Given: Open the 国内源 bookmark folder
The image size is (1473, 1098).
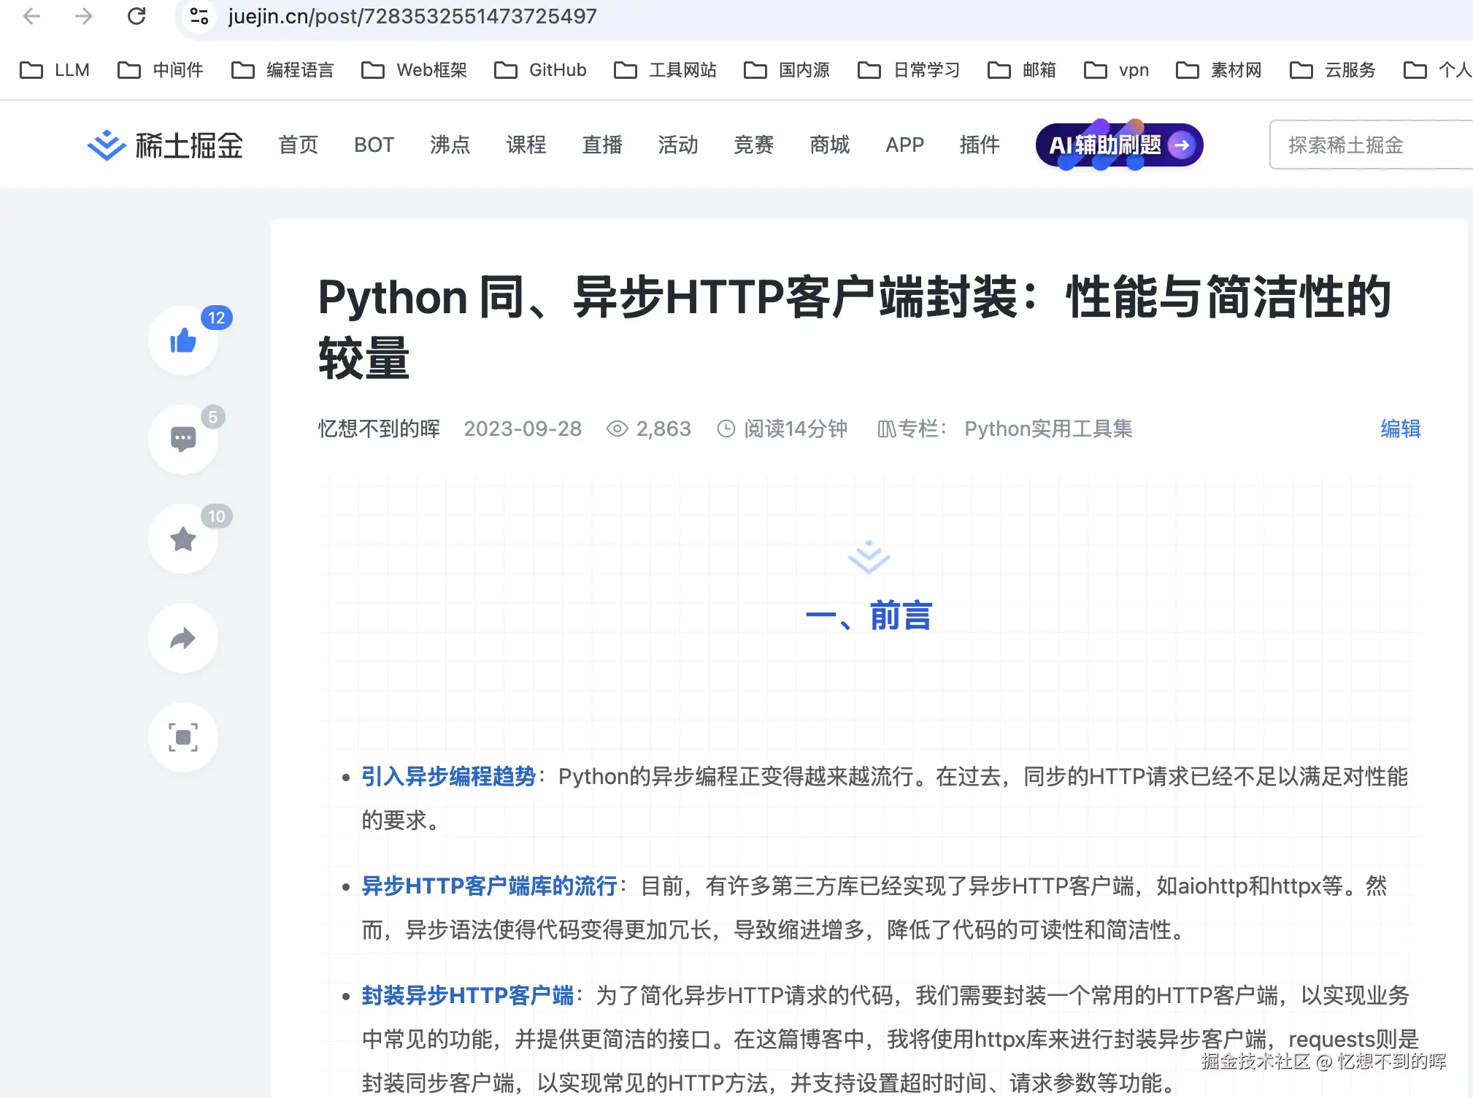Looking at the screenshot, I should pyautogui.click(x=787, y=70).
